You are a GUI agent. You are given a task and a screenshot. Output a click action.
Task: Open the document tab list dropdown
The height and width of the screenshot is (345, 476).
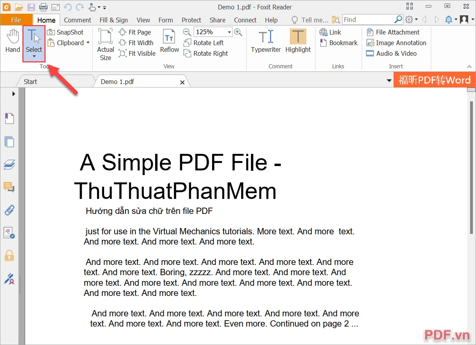click(x=389, y=80)
